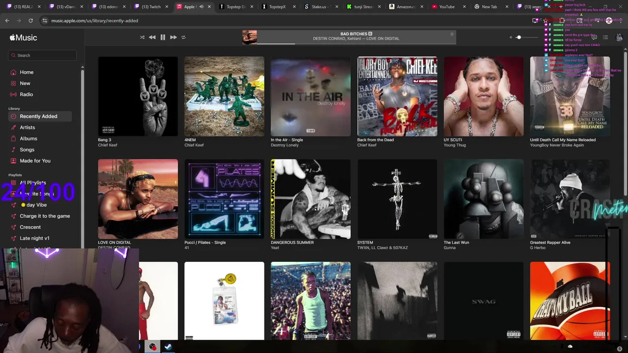Open the Crescent playlist
628x353 pixels.
(x=40, y=227)
